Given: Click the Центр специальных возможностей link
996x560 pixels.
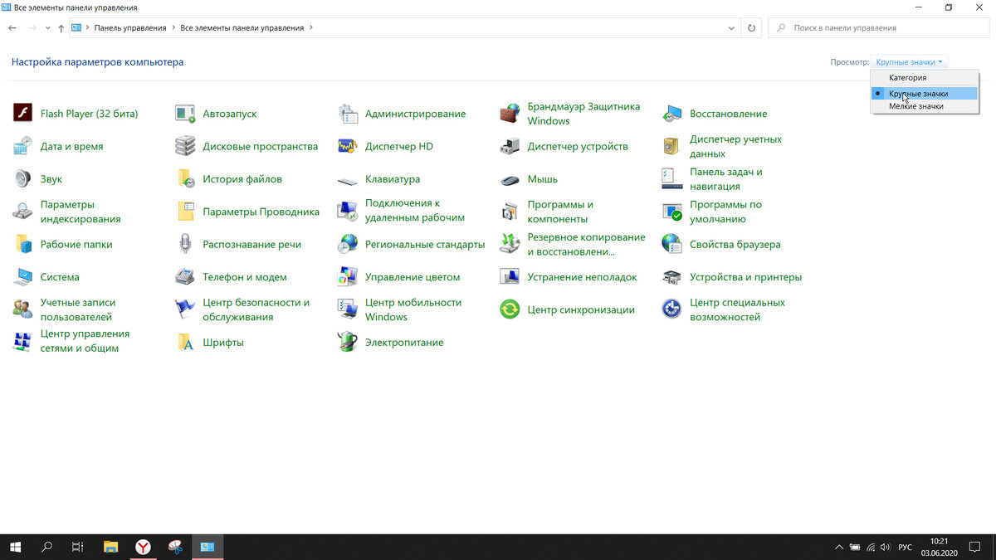Looking at the screenshot, I should coord(737,309).
